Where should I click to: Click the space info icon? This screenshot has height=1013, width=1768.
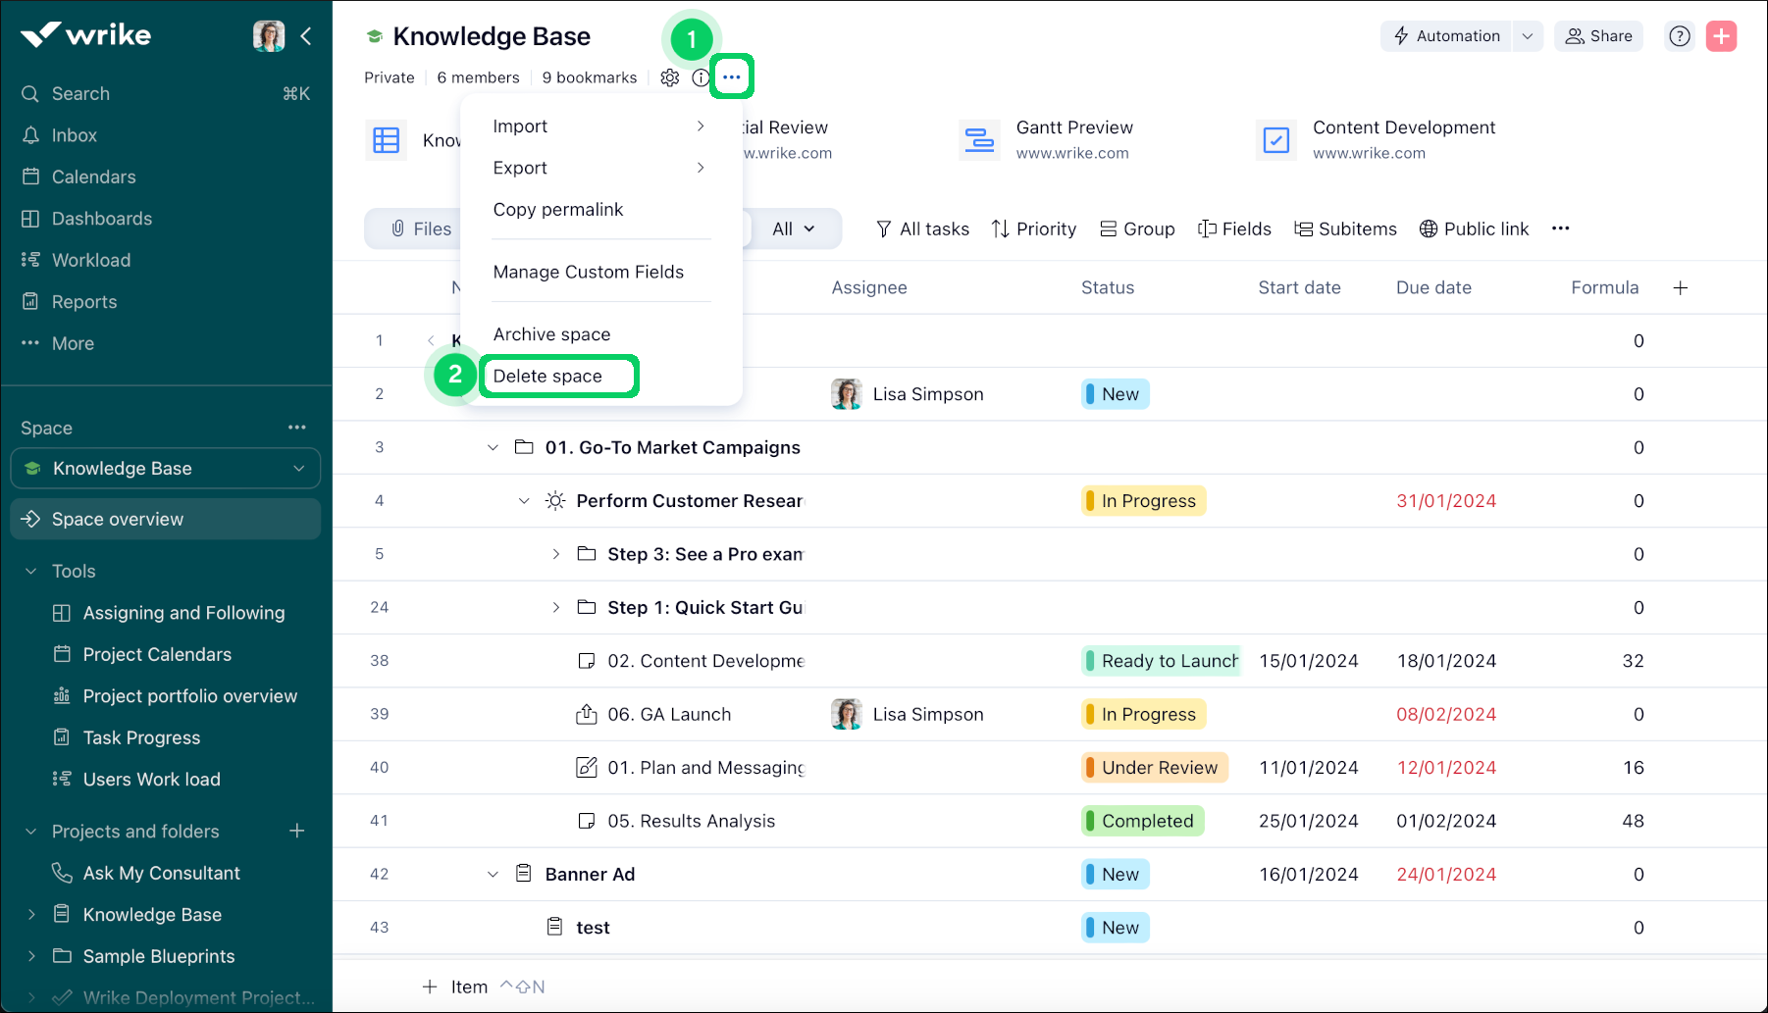pyautogui.click(x=701, y=77)
